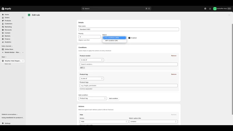Click pin dot next to Mobile Builder
The height and width of the screenshot is (131, 233).
[23, 52]
